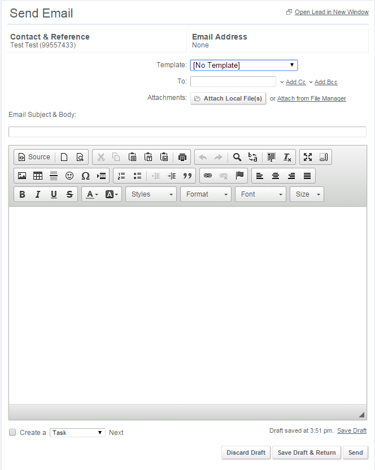Insert numbered list
The image size is (375, 470).
121,176
